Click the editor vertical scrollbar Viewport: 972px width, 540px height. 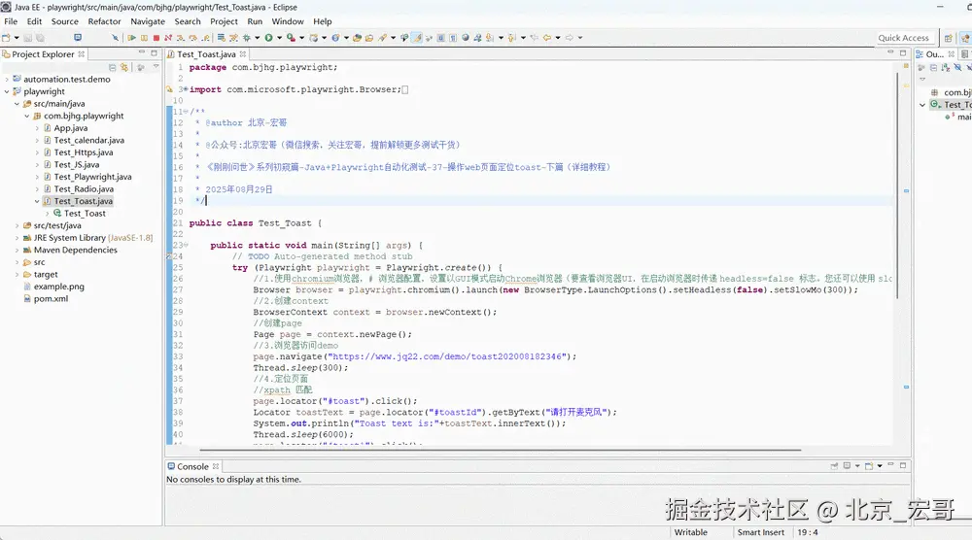pyautogui.click(x=896, y=186)
